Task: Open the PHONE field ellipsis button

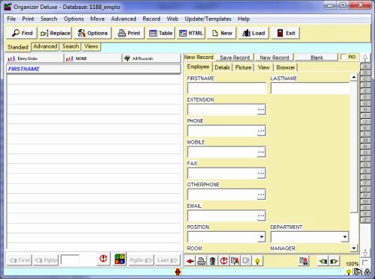Action: click(x=261, y=131)
